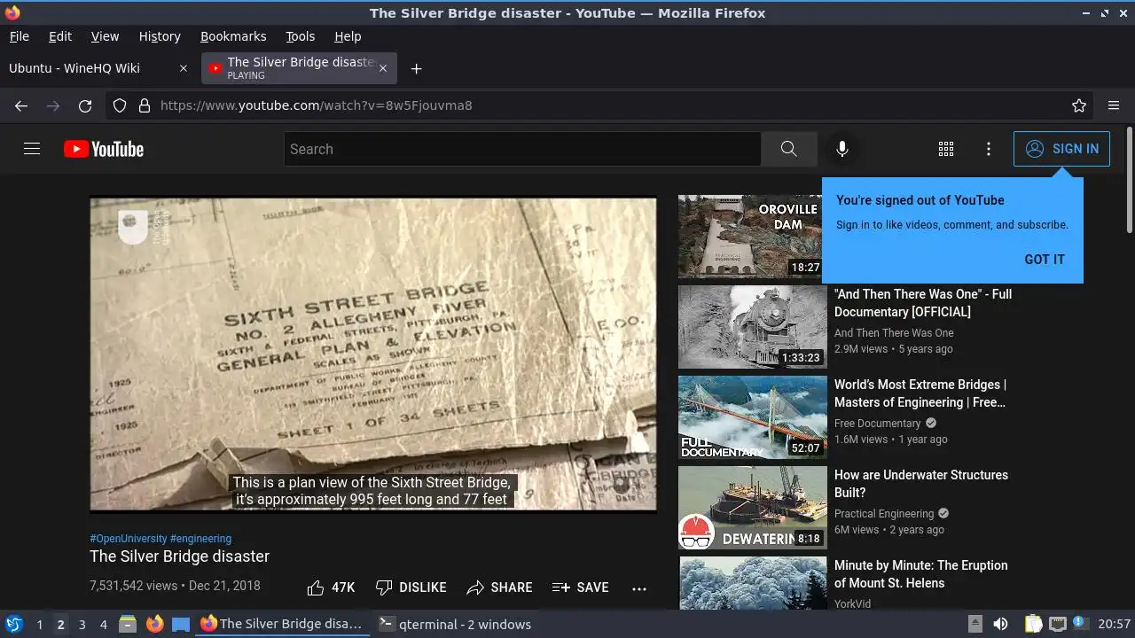Image resolution: width=1135 pixels, height=638 pixels.
Task: Open Minute by Minute Mount St. Helens title
Action: tap(920, 574)
